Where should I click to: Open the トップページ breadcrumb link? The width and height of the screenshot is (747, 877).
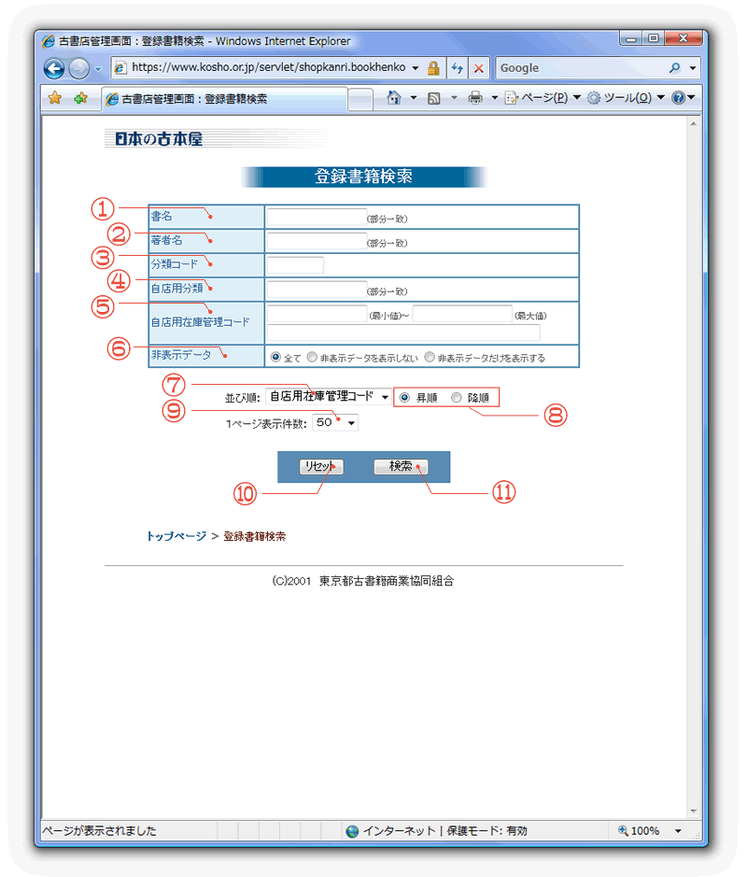176,536
